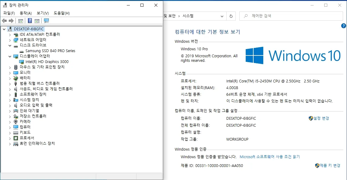Click the Samsung SSD 840 PRO Series label
Viewport: 347px width, 180px height.
click(x=50, y=51)
